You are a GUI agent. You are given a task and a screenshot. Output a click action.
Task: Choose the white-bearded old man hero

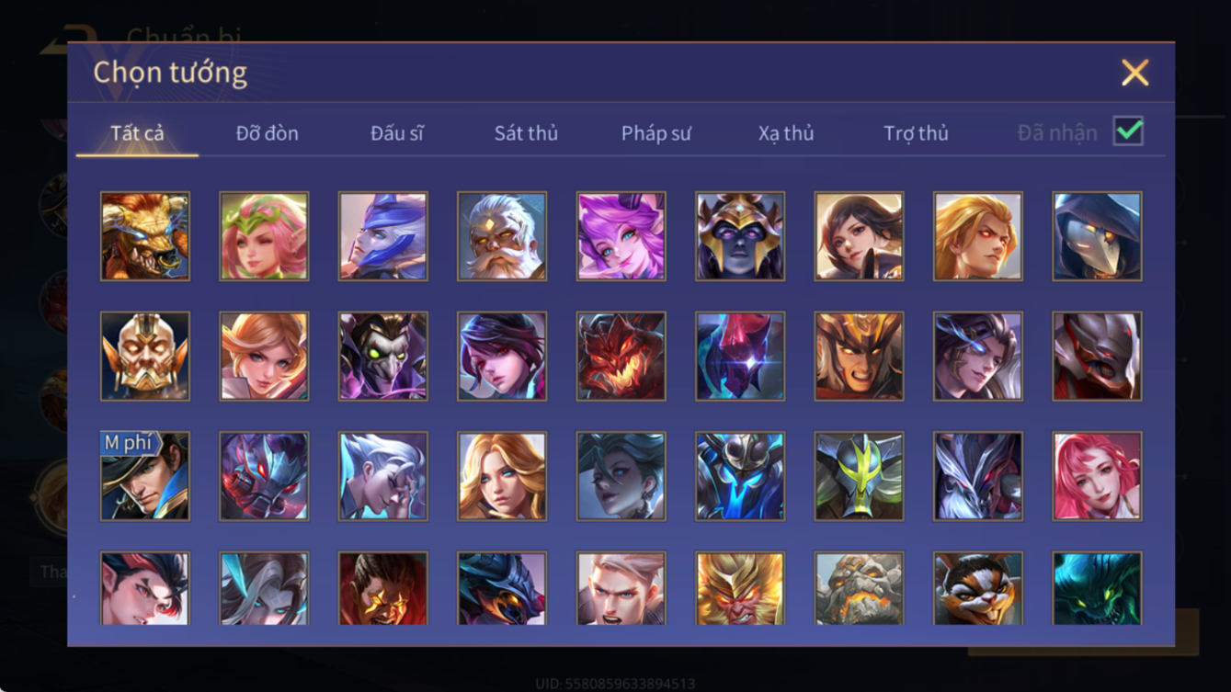coord(502,236)
